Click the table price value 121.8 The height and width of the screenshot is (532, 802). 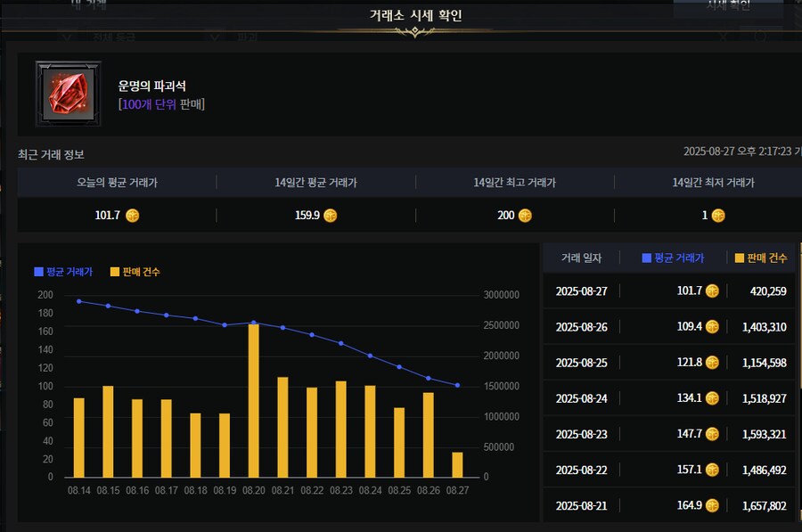click(x=690, y=362)
